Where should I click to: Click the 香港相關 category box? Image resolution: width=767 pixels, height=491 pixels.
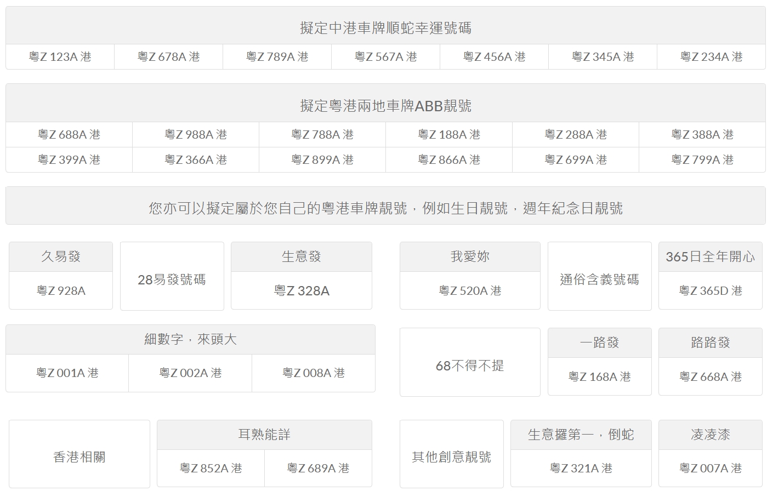click(x=79, y=457)
